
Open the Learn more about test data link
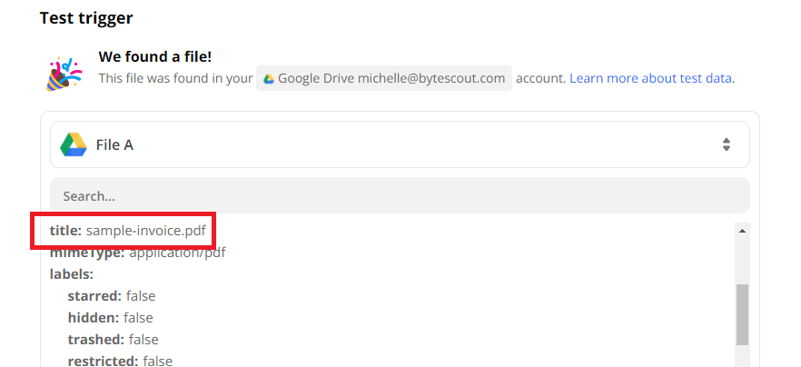[x=651, y=78]
